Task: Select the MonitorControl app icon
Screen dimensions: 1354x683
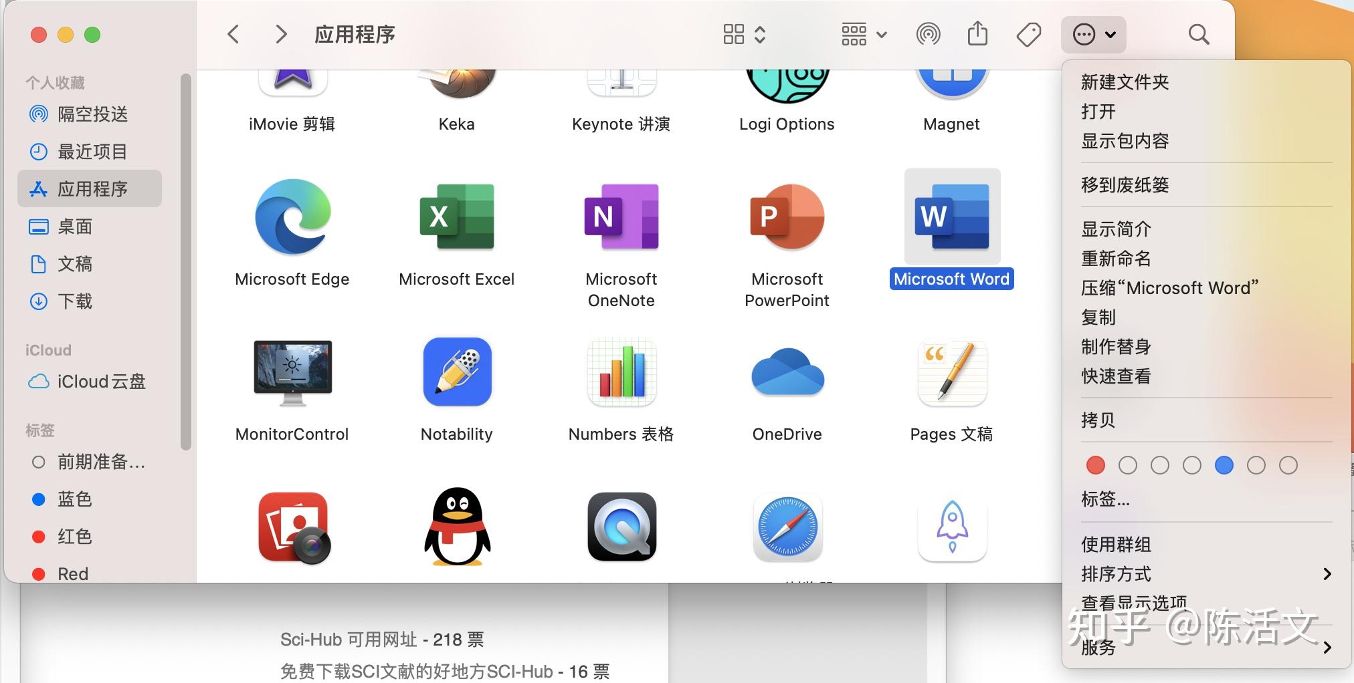Action: (292, 372)
